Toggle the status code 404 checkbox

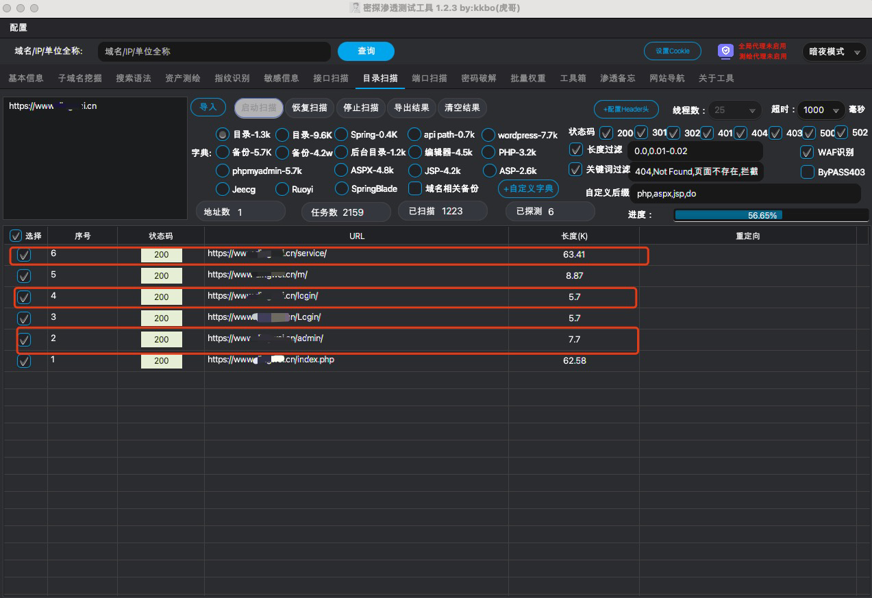pyautogui.click(x=741, y=133)
